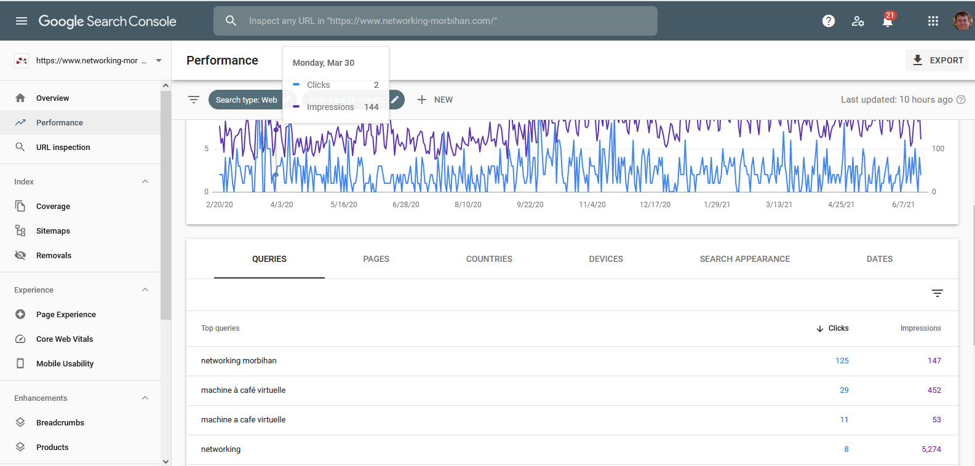This screenshot has height=466, width=975.
Task: Open Products enhancement report
Action: point(80,447)
